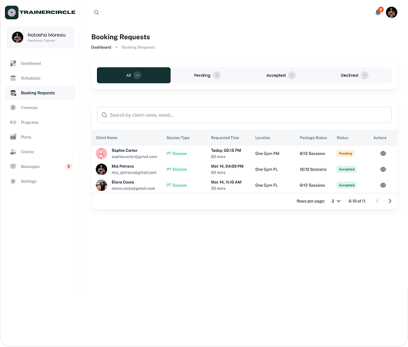Go to Dashboard in sidebar
The height and width of the screenshot is (347, 408).
pos(40,63)
